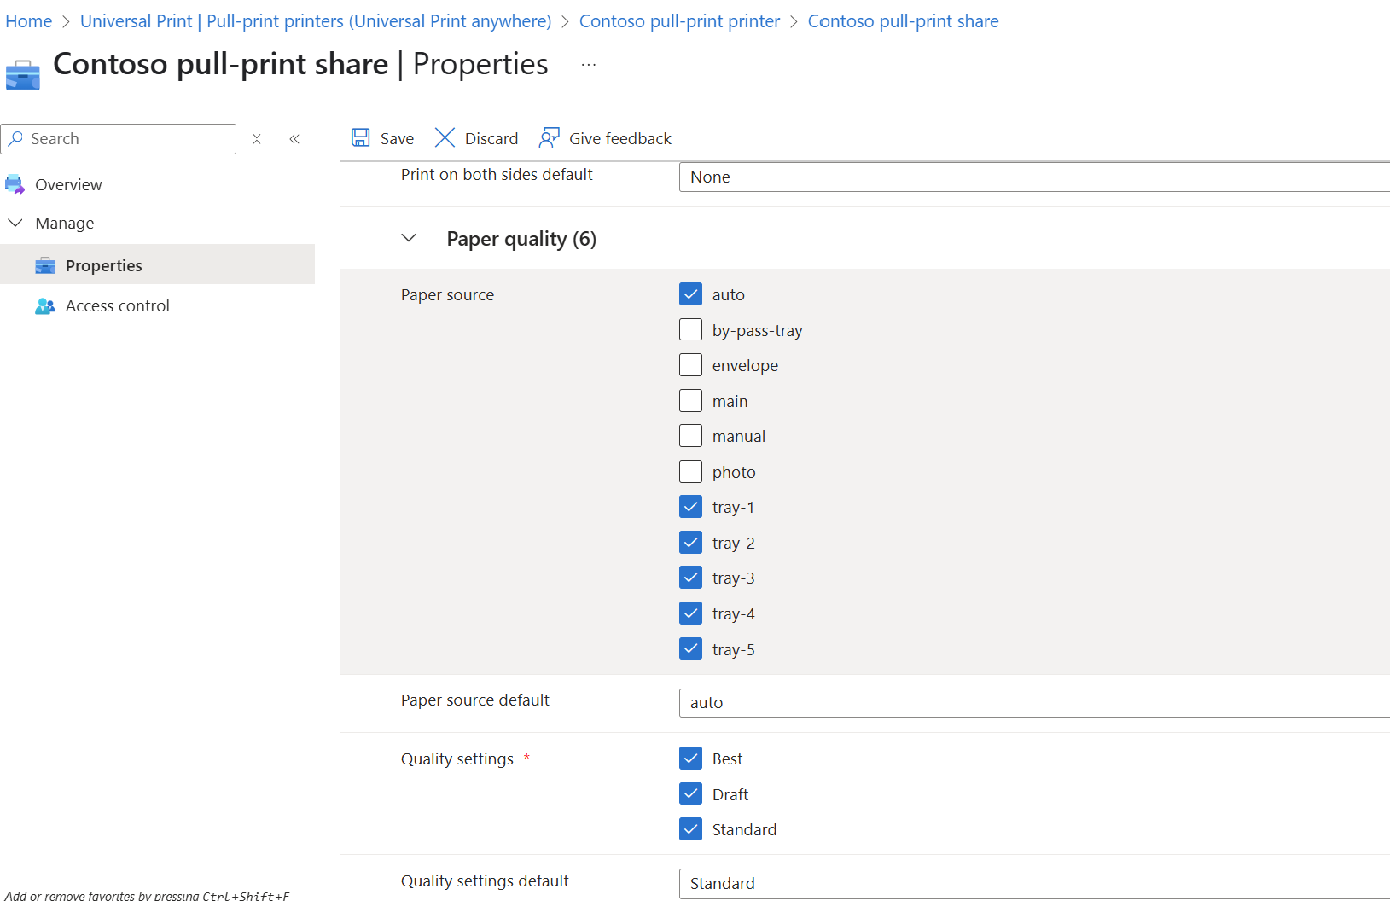Click the Quality settings label
Screen dimensions: 1390x901
click(457, 759)
